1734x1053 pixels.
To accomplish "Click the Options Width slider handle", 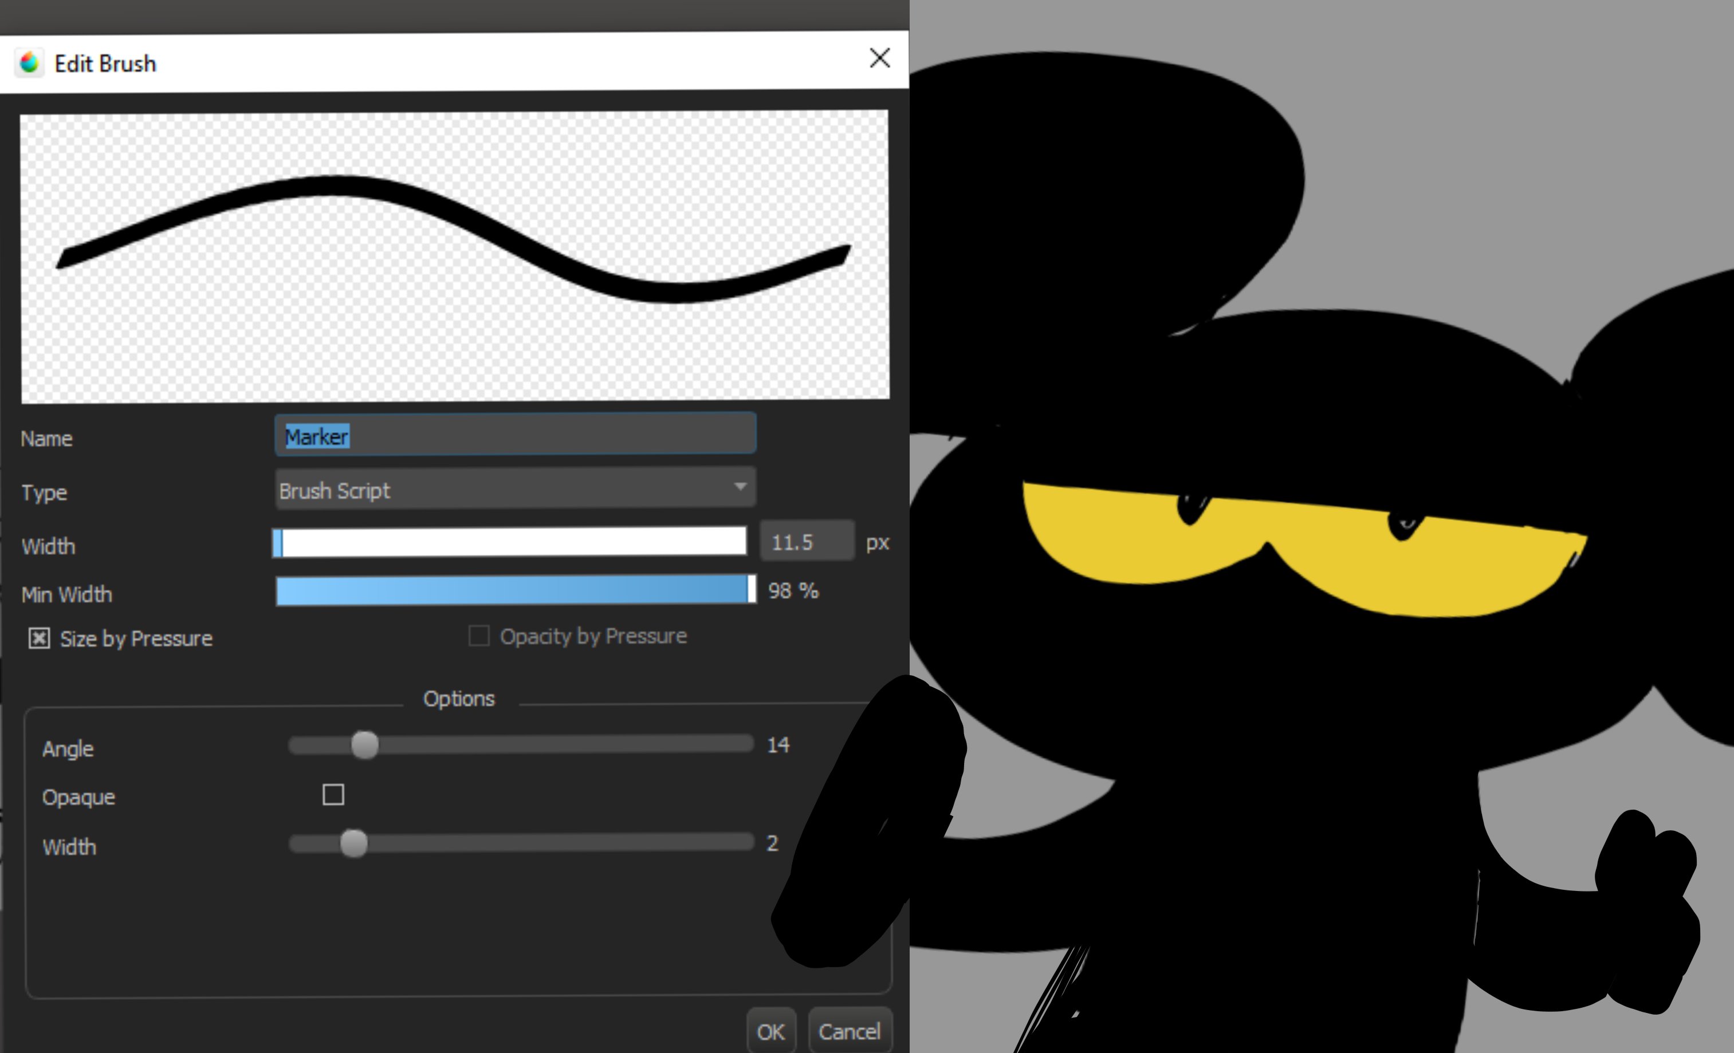I will (x=353, y=843).
